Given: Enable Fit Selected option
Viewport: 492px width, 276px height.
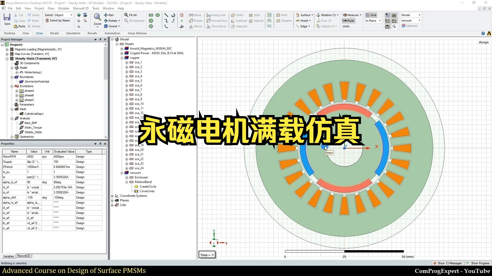Looking at the screenshot, I should pos(134,20).
